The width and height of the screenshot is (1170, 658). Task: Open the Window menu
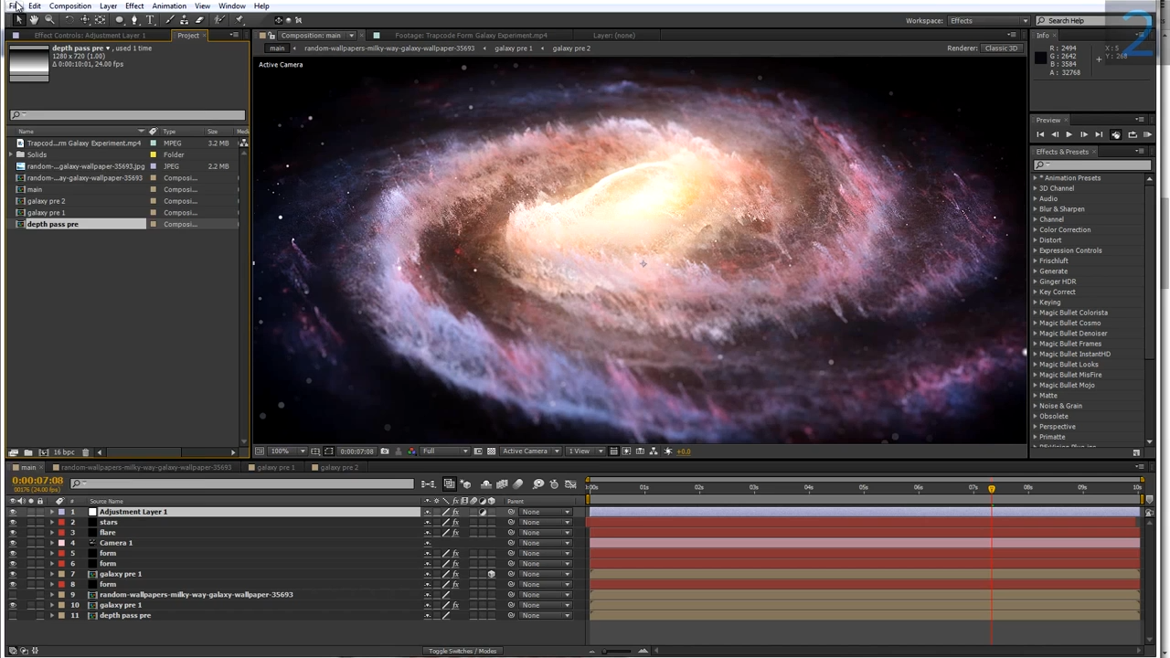232,5
